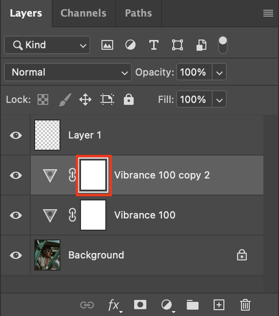This screenshot has width=279, height=316.
Task: Click the link layers icon
Action: click(x=87, y=305)
